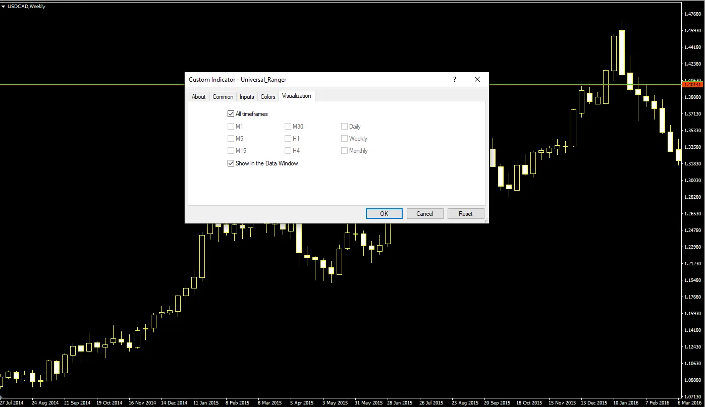Uncheck the All timeframes checkbox

(x=231, y=114)
